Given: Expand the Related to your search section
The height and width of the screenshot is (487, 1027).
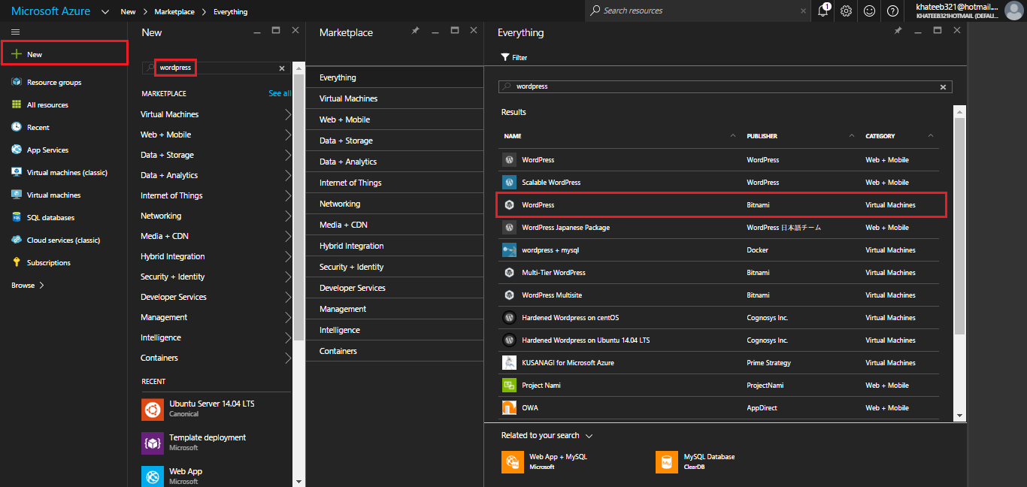Looking at the screenshot, I should 589,435.
